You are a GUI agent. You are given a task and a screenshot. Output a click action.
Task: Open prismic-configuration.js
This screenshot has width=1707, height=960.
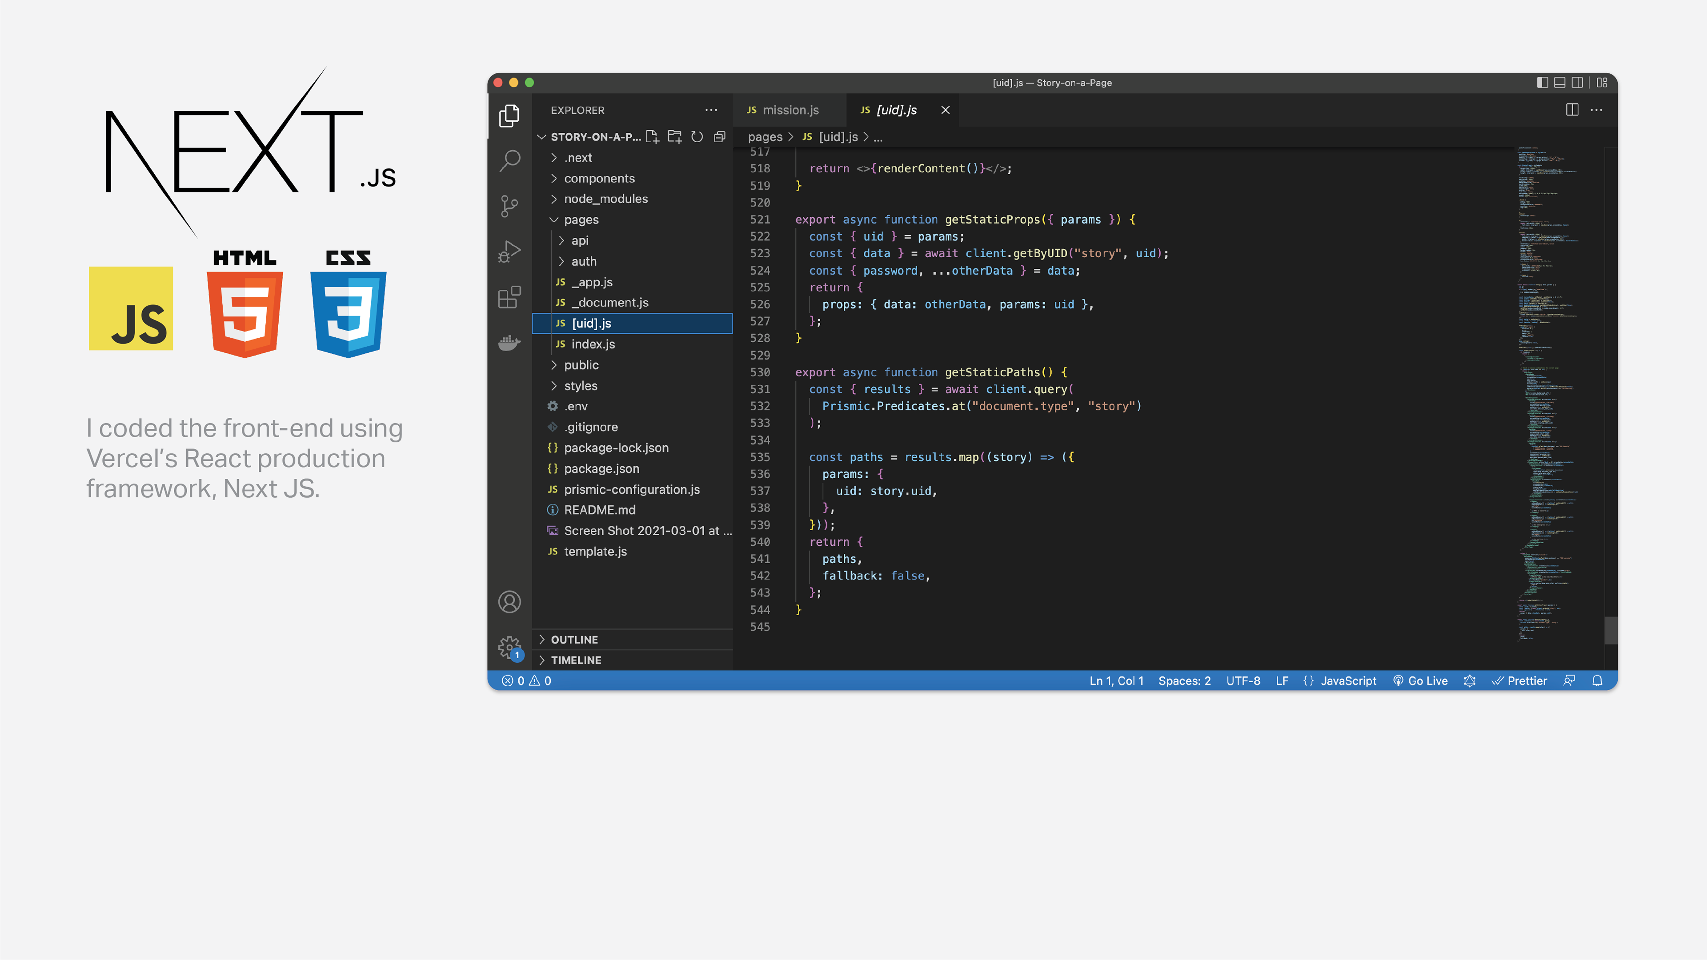[x=633, y=490]
